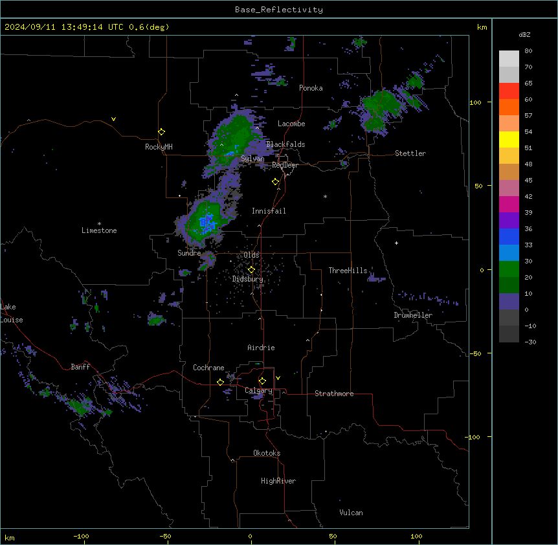Screen dimensions: 558x545
Task: Click the Calgary city label
Action: pos(259,390)
